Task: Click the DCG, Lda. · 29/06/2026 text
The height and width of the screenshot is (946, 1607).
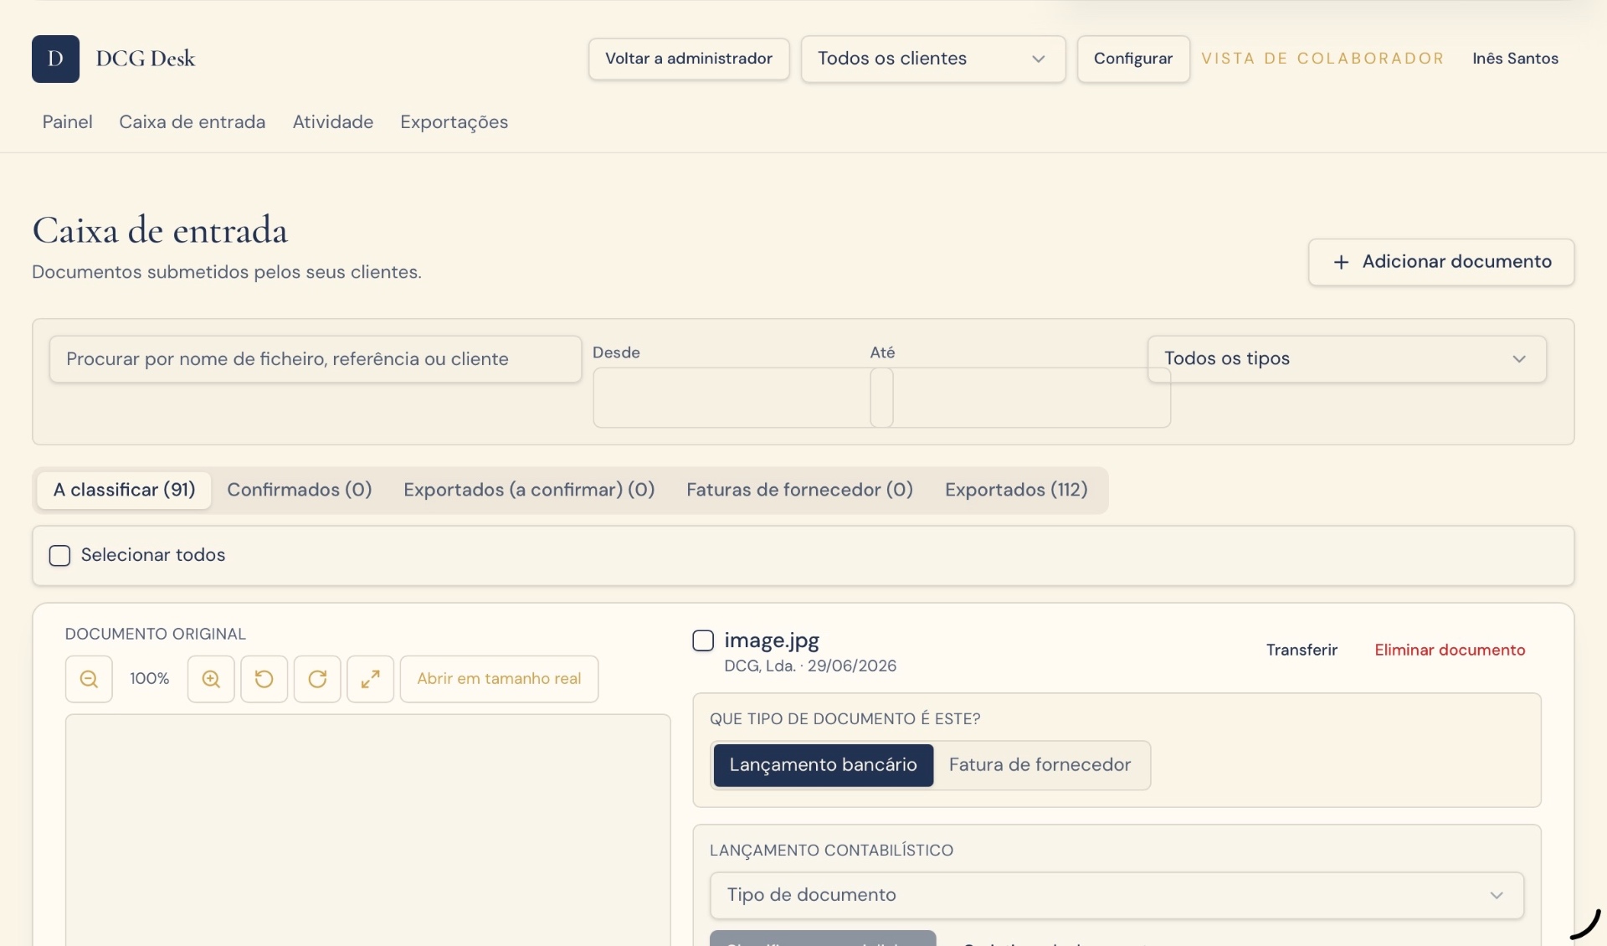Action: 810,666
